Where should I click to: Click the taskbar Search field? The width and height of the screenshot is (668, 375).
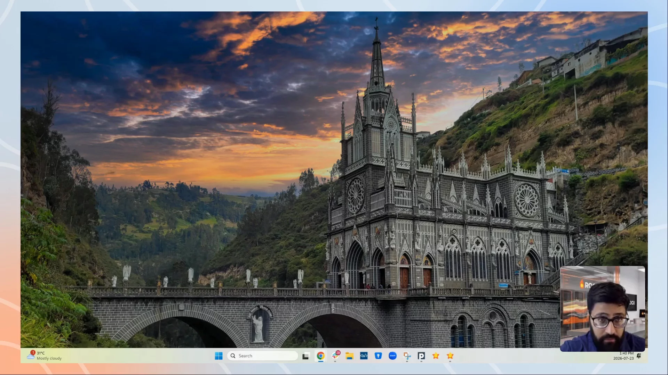(263, 356)
